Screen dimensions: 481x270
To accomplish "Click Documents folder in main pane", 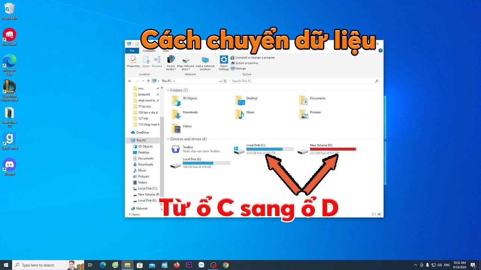I will click(312, 100).
